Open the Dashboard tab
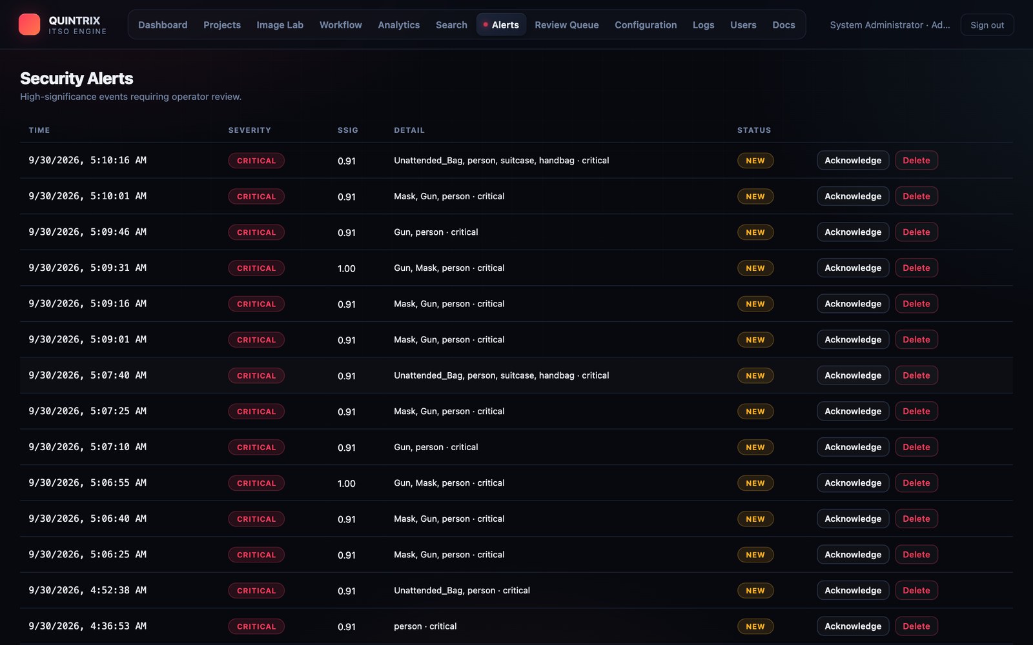 pyautogui.click(x=163, y=25)
